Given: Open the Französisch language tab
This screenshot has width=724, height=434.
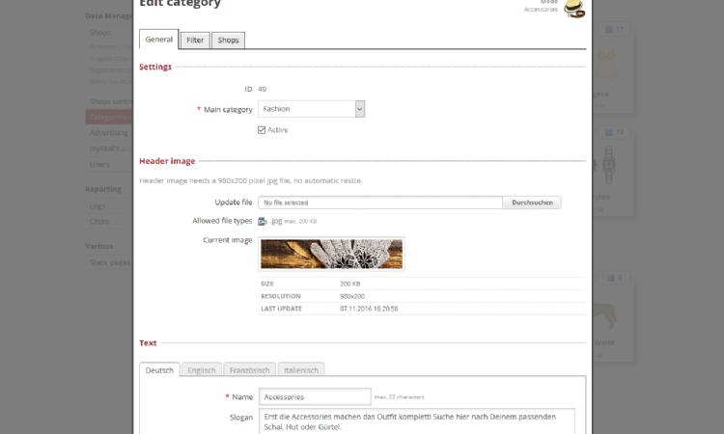Looking at the screenshot, I should point(250,369).
